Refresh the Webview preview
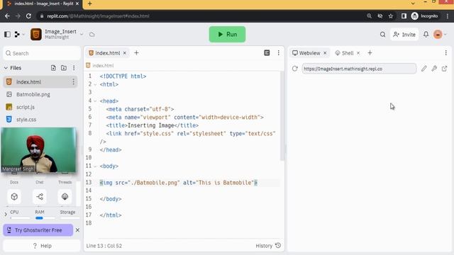The height and width of the screenshot is (255, 454). pyautogui.click(x=295, y=69)
